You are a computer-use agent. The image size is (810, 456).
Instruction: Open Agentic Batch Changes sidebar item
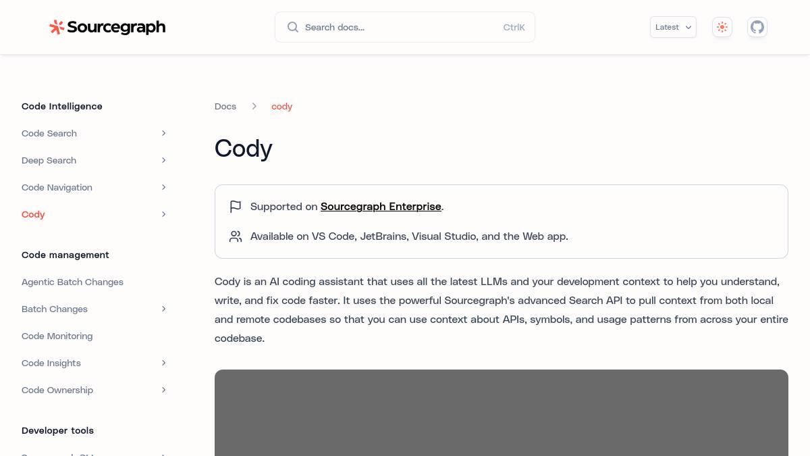[x=72, y=282]
